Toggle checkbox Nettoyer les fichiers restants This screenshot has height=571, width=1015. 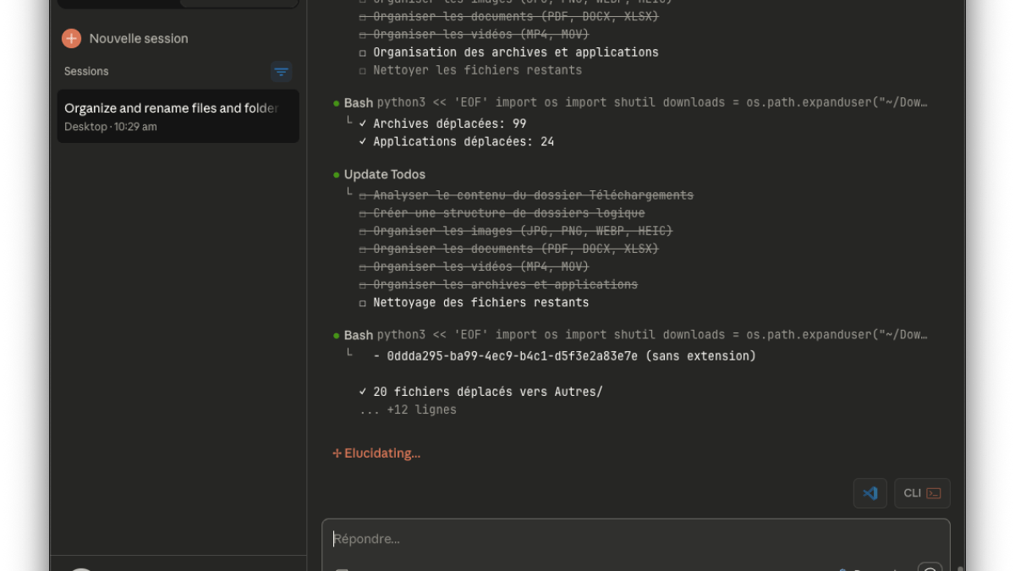(x=363, y=70)
